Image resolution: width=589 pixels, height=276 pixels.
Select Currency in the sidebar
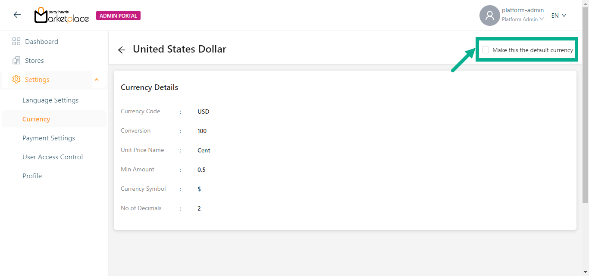(36, 119)
